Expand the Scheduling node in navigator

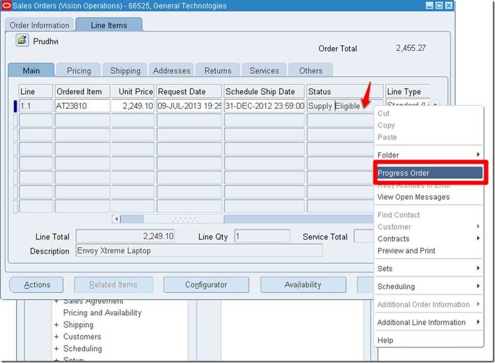pos(56,349)
